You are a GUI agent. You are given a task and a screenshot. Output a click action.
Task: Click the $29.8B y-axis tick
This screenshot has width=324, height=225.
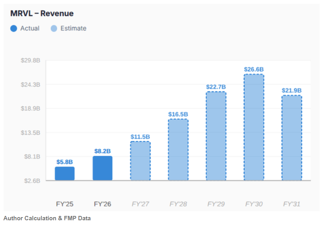click(30, 60)
